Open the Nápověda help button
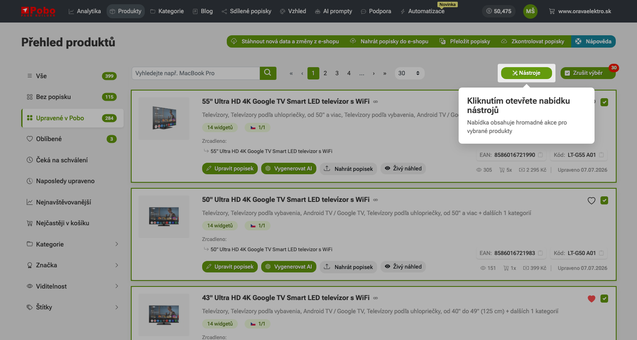 tap(593, 41)
